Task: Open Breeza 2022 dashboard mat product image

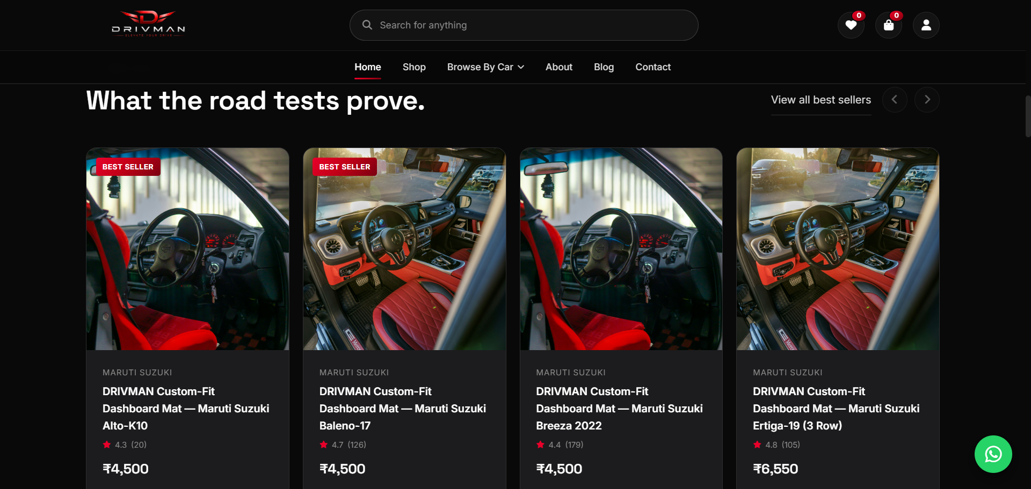Action: [x=621, y=249]
